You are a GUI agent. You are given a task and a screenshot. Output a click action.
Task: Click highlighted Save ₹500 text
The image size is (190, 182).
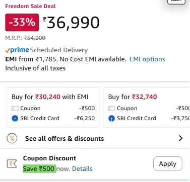(x=39, y=169)
